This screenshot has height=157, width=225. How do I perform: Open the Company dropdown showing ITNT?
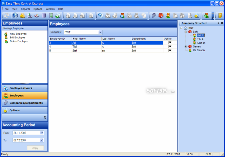tap(100, 32)
